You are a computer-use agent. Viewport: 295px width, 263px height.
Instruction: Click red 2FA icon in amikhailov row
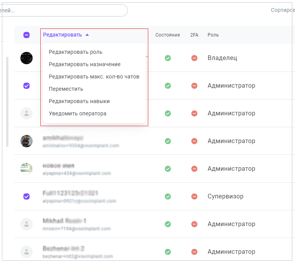click(194, 141)
